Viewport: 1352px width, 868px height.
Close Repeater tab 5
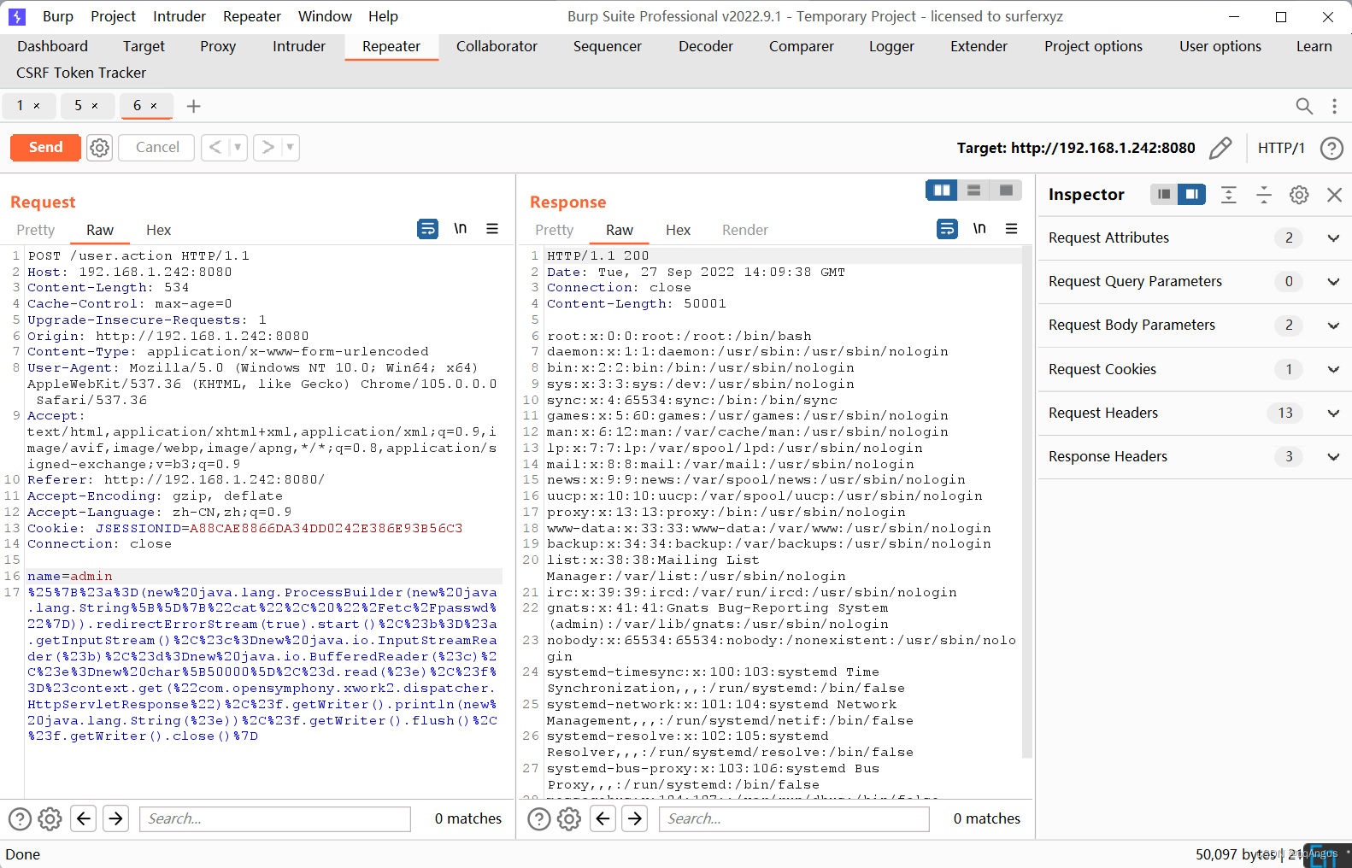95,106
